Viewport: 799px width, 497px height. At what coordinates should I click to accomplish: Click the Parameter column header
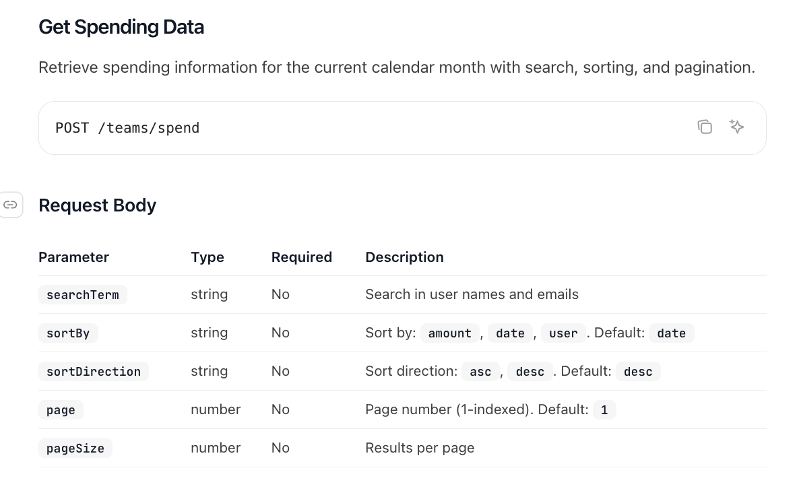tap(73, 257)
